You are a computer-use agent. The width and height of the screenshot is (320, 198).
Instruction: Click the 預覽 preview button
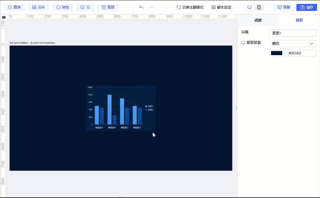tap(284, 7)
